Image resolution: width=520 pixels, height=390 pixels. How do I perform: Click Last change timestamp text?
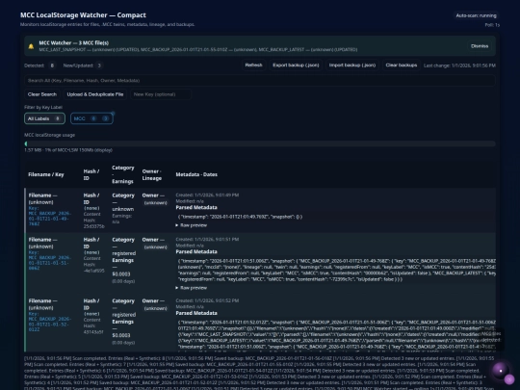point(459,65)
